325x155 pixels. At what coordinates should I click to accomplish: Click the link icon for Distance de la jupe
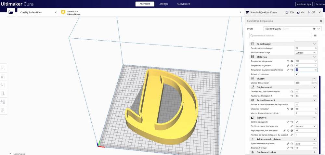point(288,148)
